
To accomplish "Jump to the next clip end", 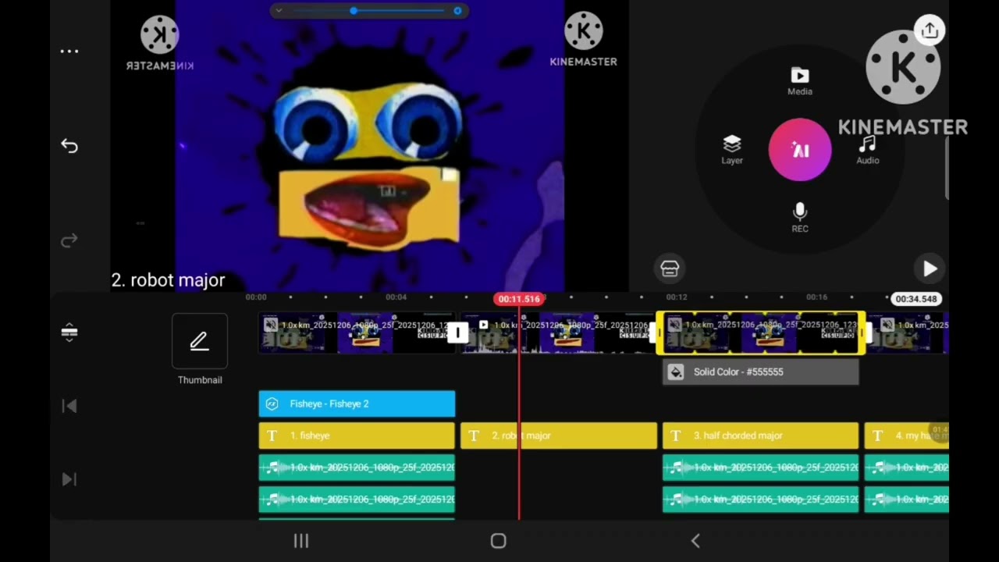I will pyautogui.click(x=69, y=479).
